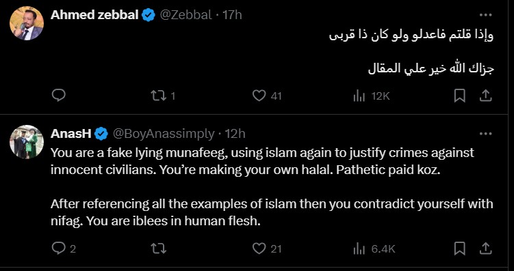514x271 pixels.
Task: Bookmark AnasH's post
Action: tap(459, 248)
